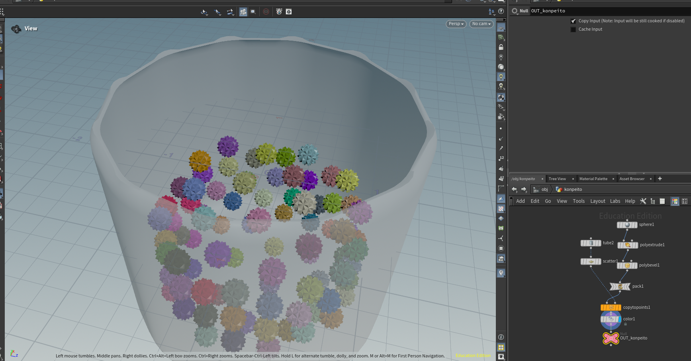Select the copytopoints1 node
The height and width of the screenshot is (361, 691).
pos(611,307)
